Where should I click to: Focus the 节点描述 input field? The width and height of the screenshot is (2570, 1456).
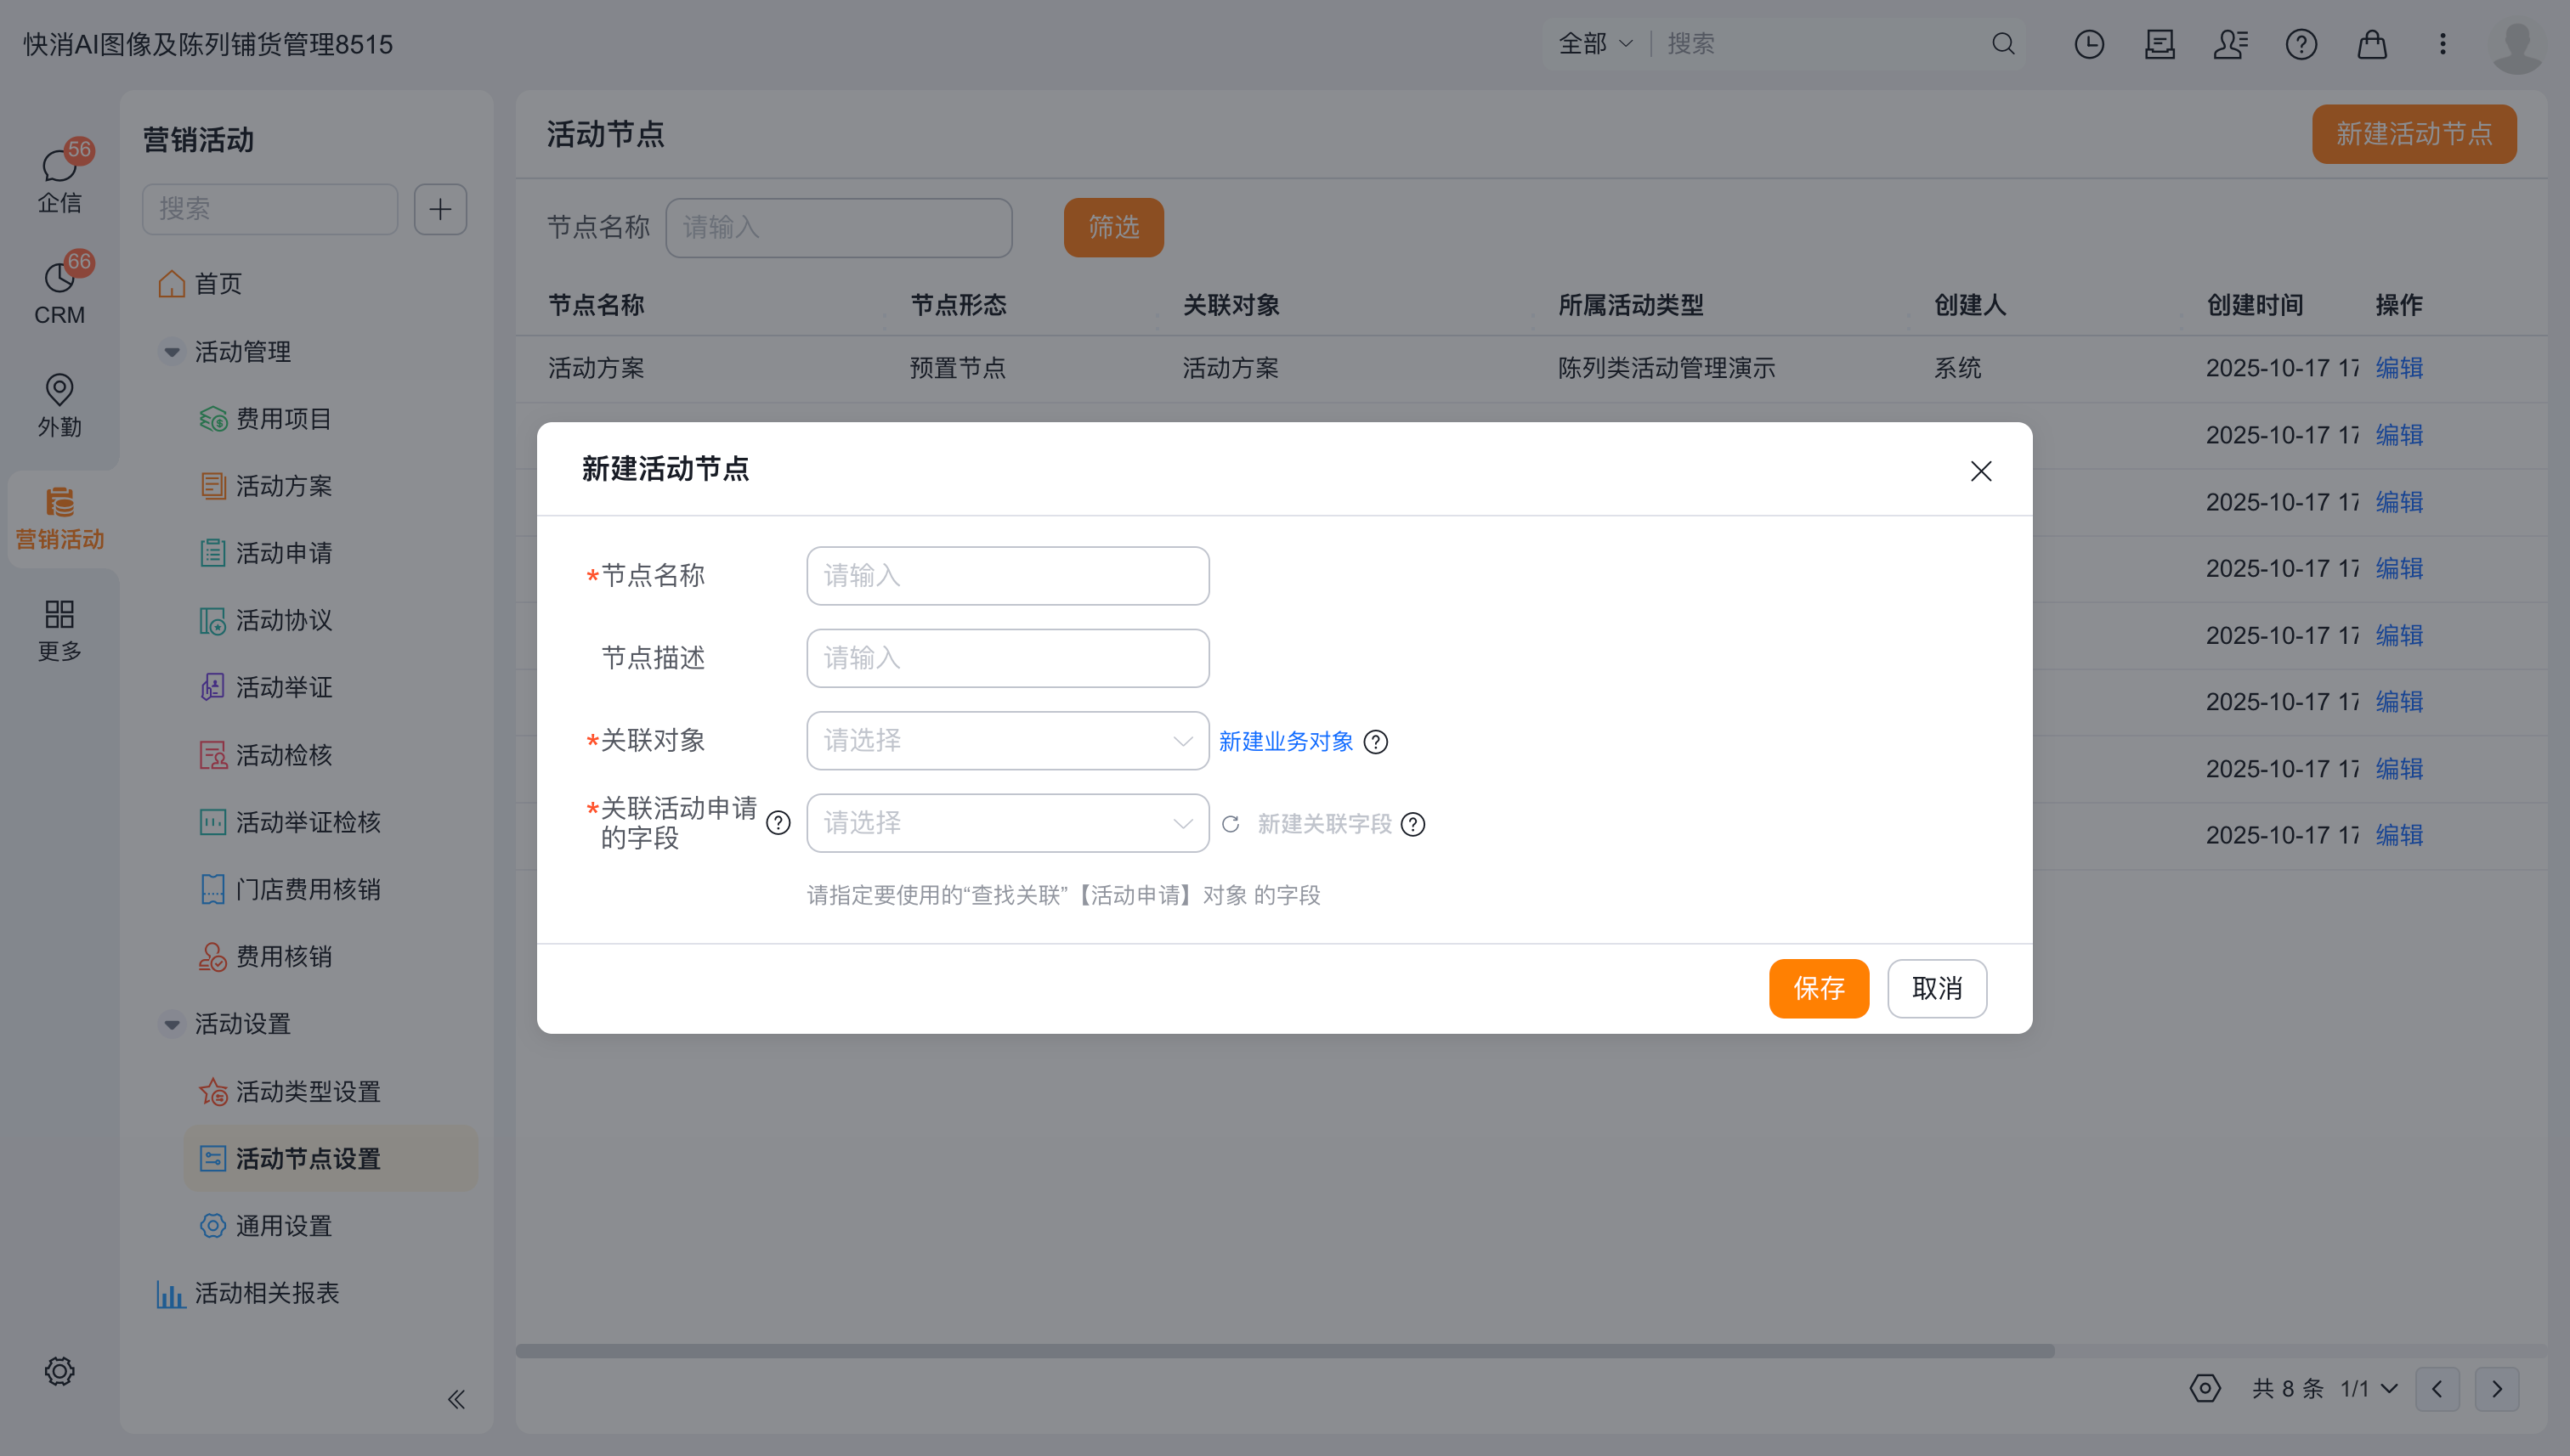click(x=1007, y=658)
